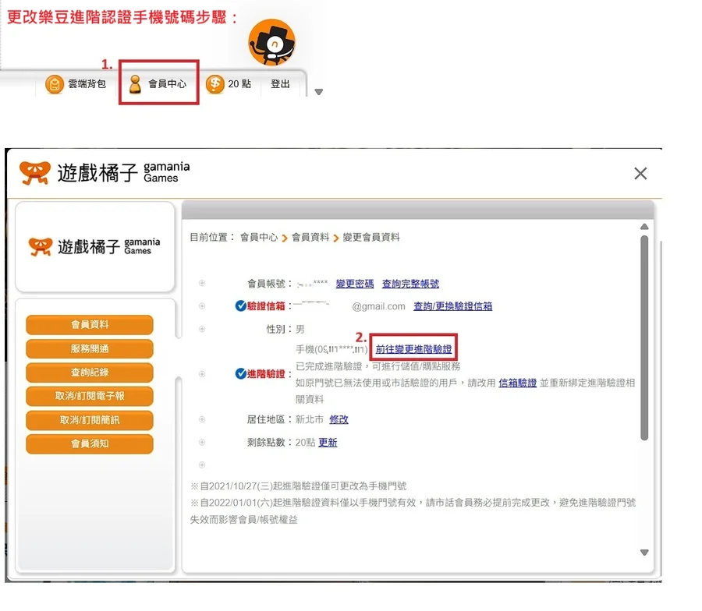Click the scrollbar down arrow
The image size is (702, 611).
tap(644, 553)
